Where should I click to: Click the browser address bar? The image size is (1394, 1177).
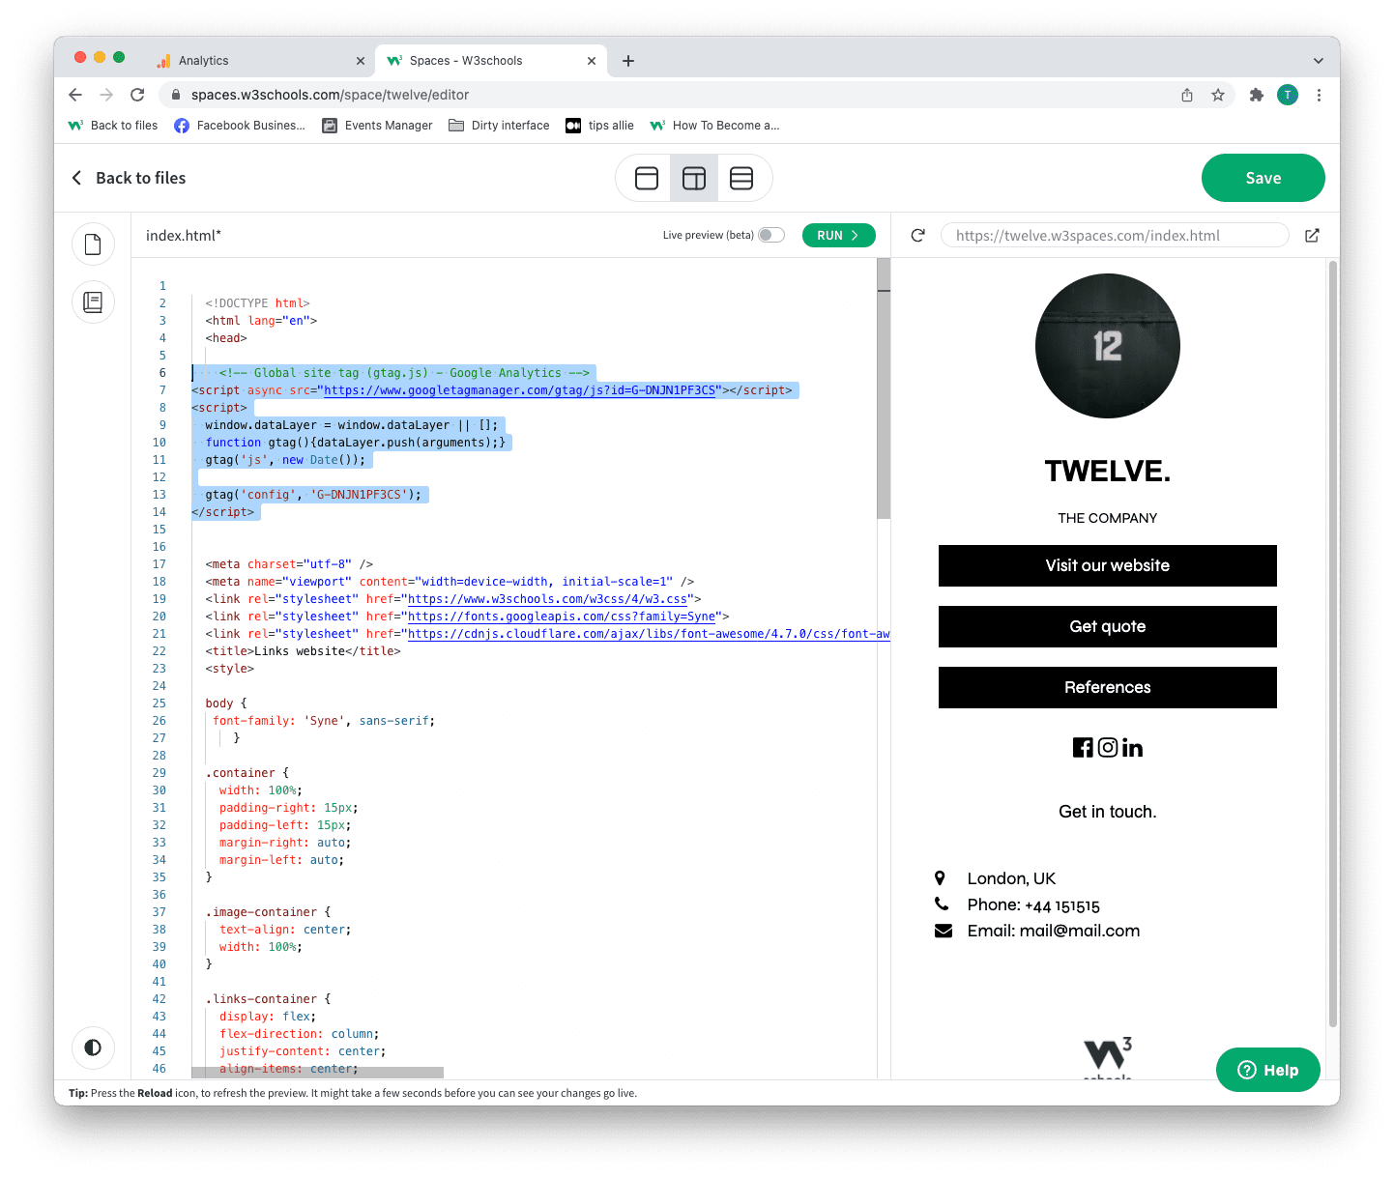click(667, 95)
